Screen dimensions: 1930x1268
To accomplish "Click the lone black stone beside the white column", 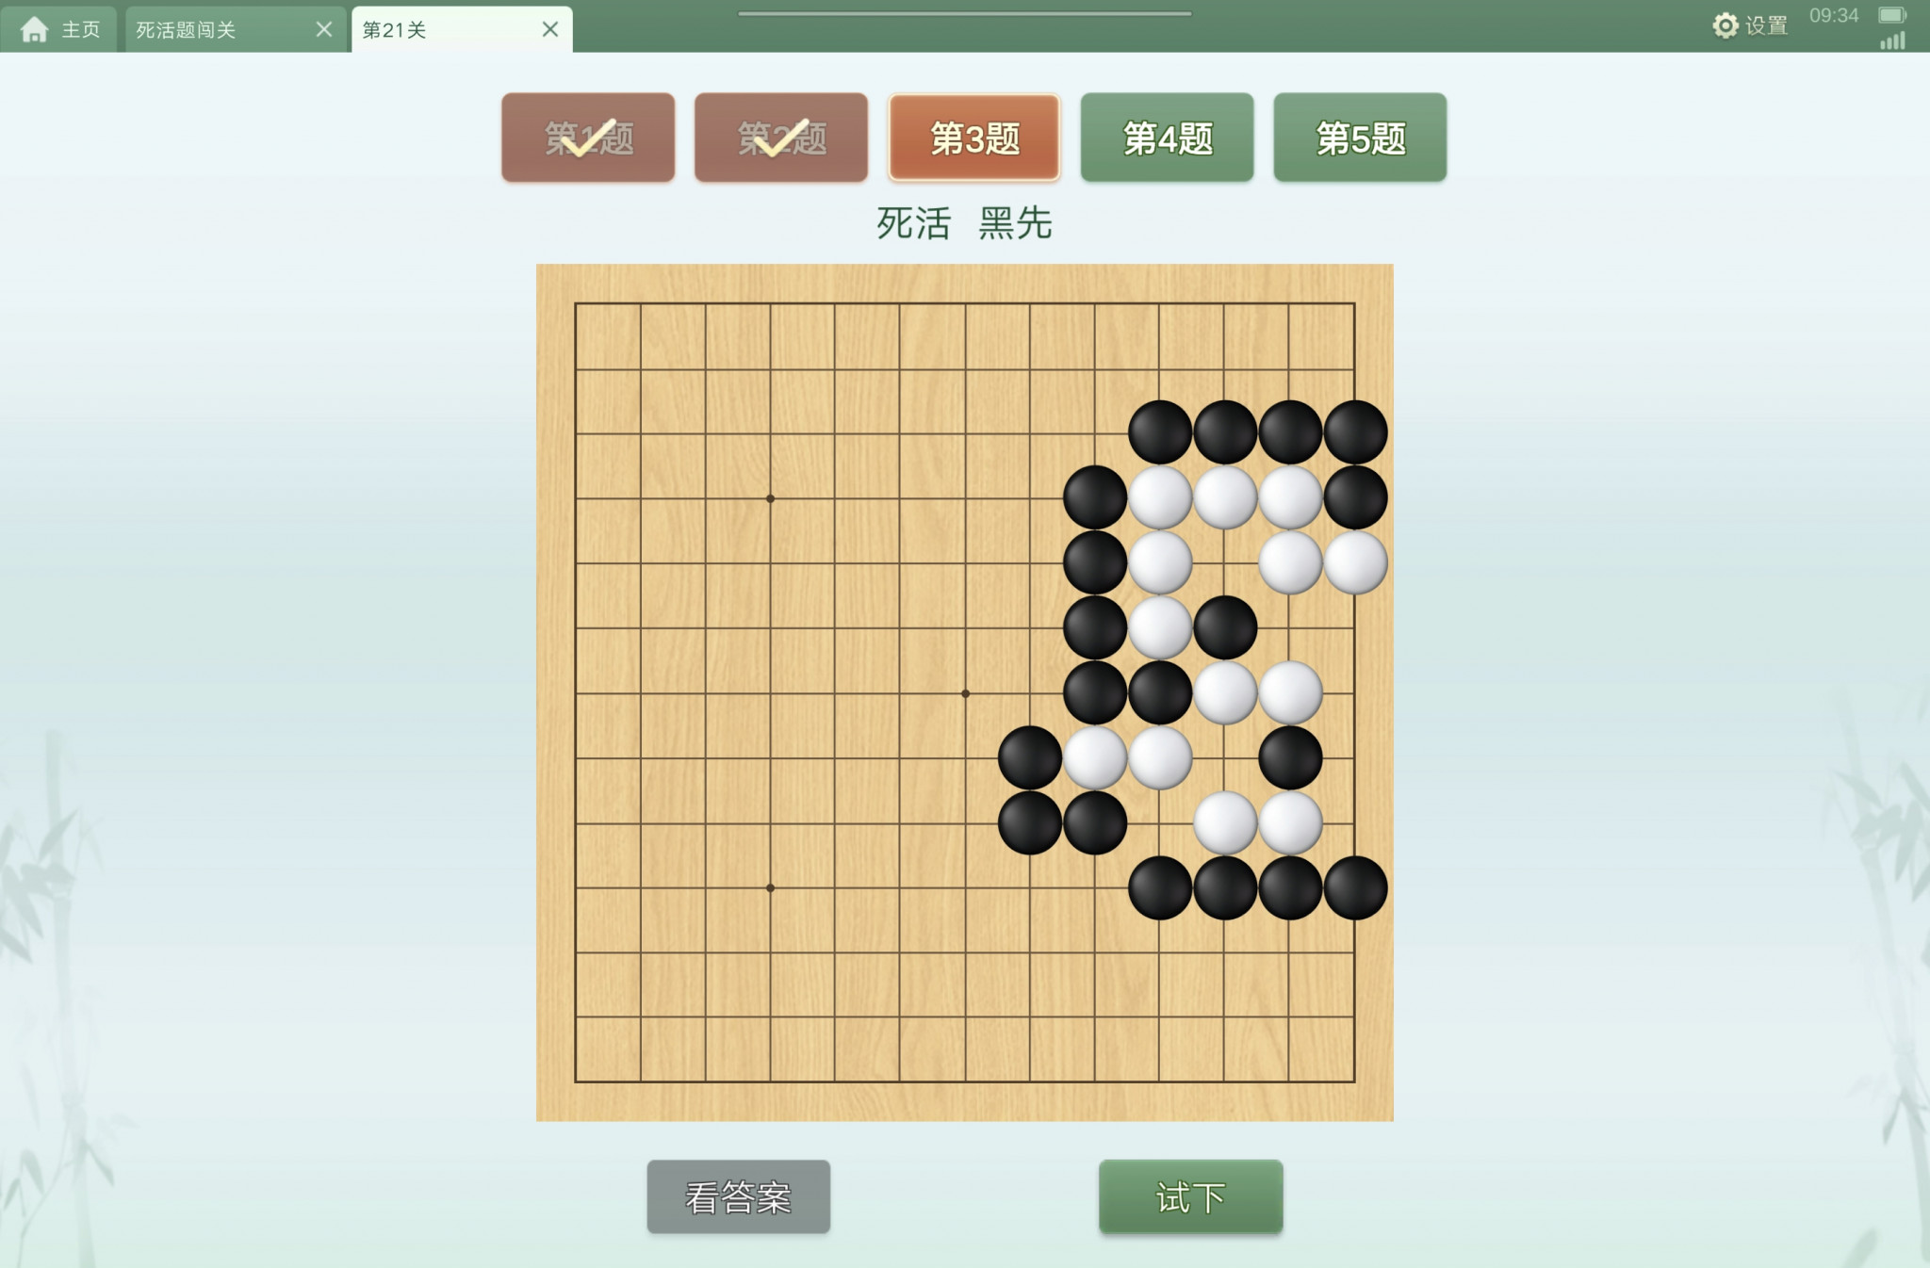I will click(x=1225, y=627).
